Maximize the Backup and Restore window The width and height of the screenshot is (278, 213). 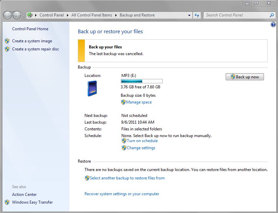click(256, 3)
